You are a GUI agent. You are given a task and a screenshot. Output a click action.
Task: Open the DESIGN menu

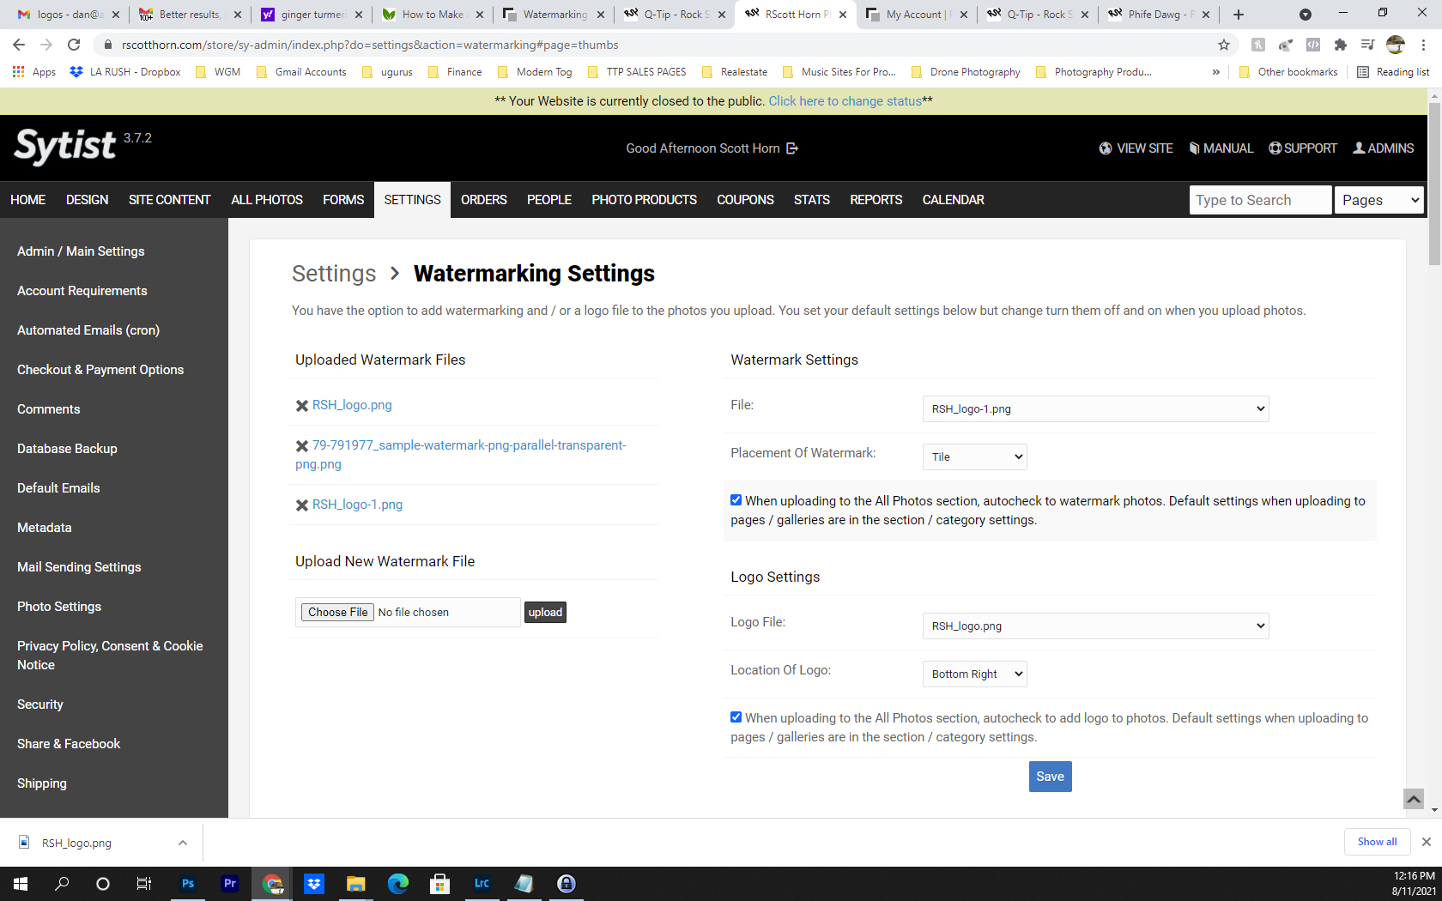(88, 200)
